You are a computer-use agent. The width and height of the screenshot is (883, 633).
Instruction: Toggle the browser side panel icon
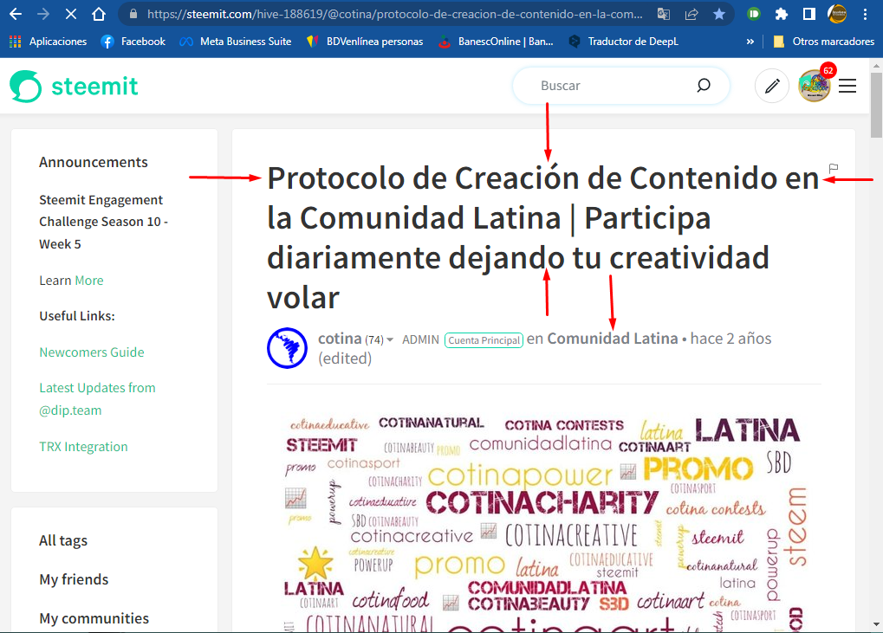click(x=808, y=14)
